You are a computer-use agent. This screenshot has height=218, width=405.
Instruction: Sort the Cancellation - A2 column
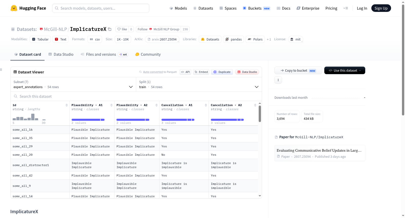tap(255, 105)
